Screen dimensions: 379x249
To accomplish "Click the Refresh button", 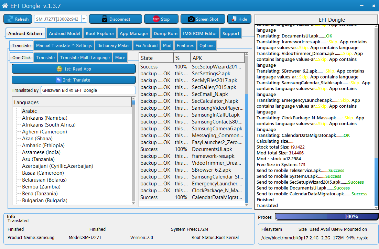I will pyautogui.click(x=18, y=19).
